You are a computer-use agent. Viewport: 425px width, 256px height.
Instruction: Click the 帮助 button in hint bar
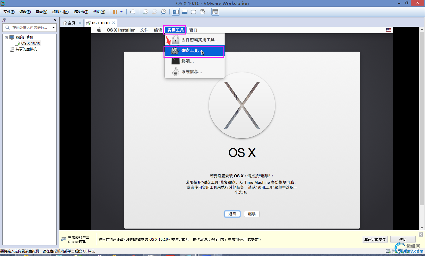pyautogui.click(x=403, y=239)
